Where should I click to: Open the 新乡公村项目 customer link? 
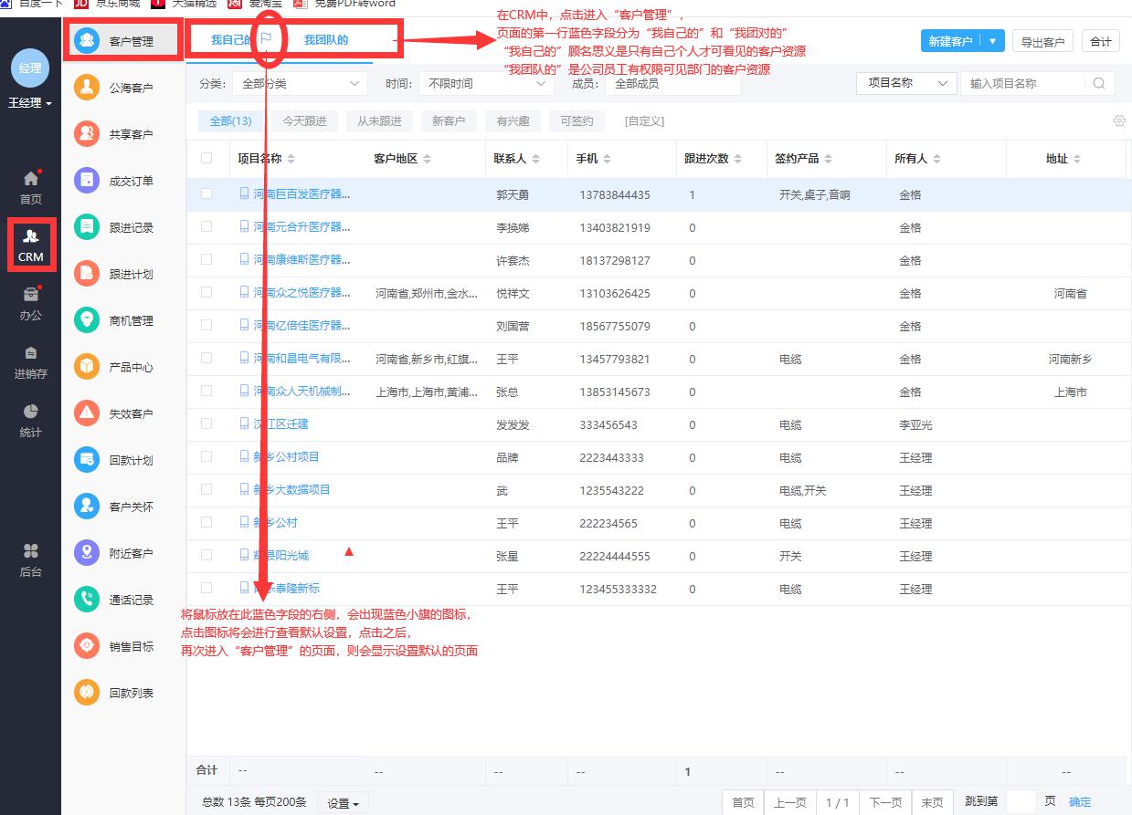tap(286, 456)
